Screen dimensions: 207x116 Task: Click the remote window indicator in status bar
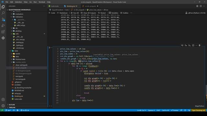[x=2, y=110]
